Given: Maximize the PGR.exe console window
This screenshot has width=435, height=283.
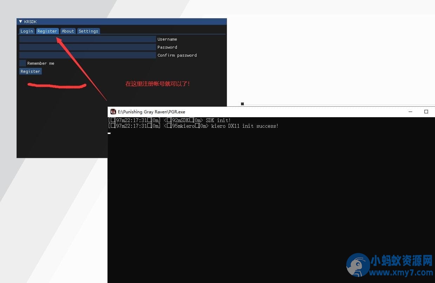Looking at the screenshot, I should 426,112.
